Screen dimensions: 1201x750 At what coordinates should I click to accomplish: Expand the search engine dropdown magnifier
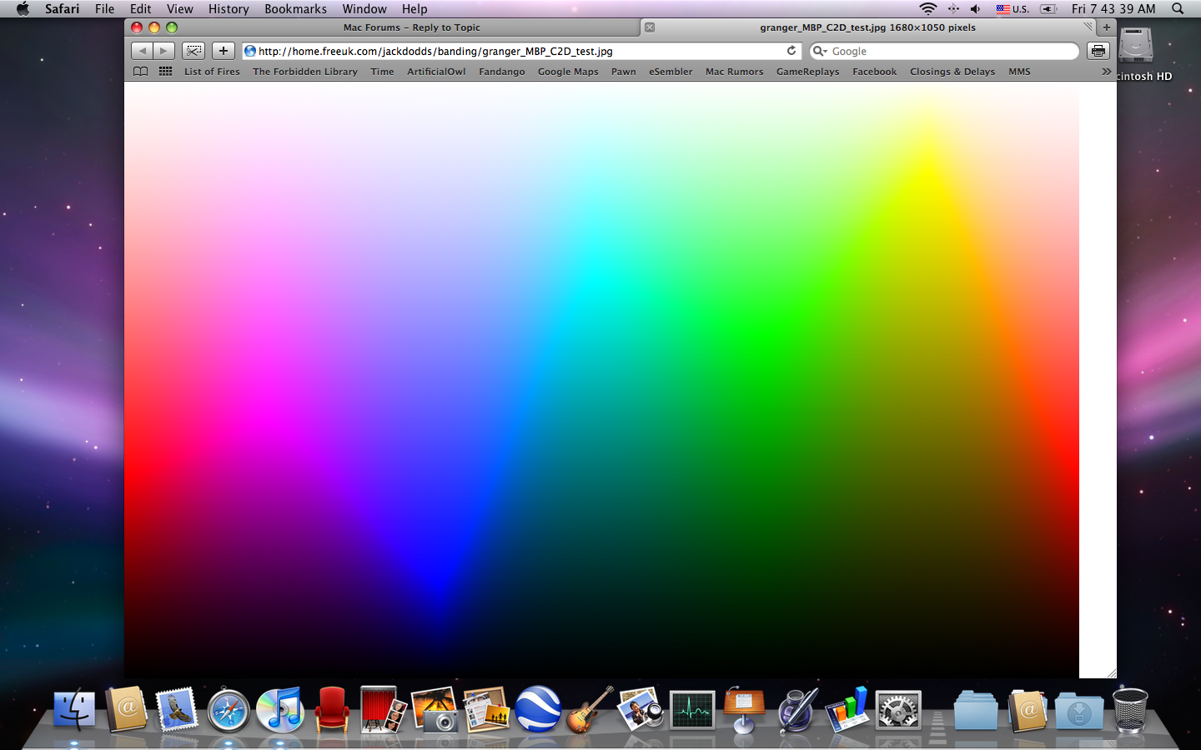[x=820, y=51]
